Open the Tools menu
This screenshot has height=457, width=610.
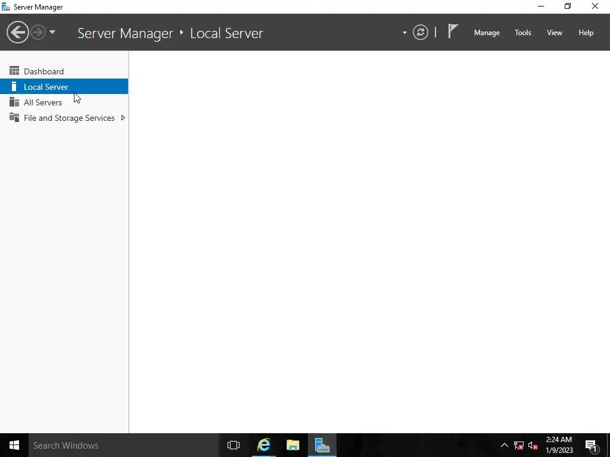coord(523,33)
